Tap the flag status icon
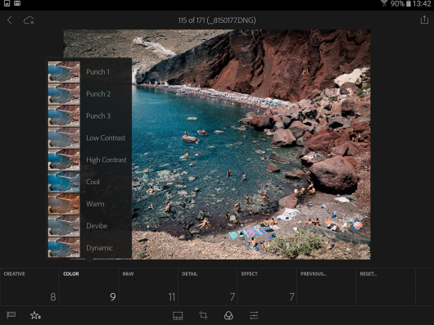The width and height of the screenshot is (434, 325). coord(11,315)
